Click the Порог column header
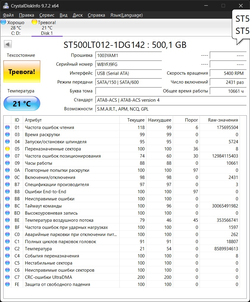 click(x=186, y=120)
